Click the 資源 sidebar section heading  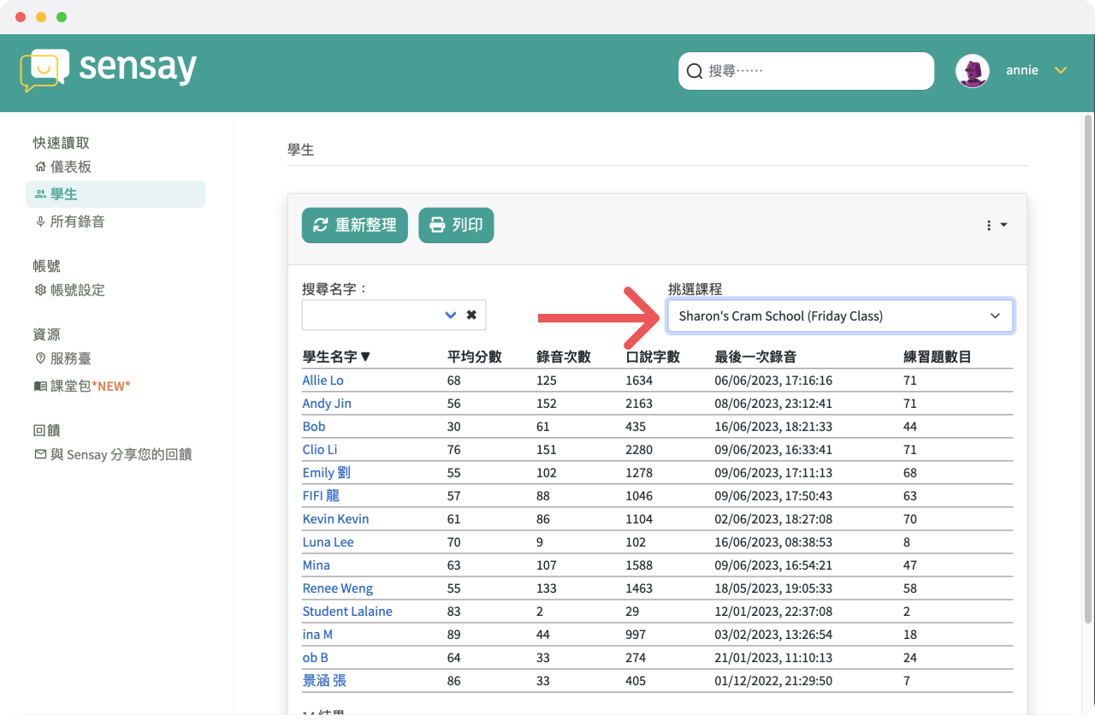[x=47, y=334]
